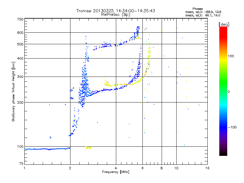Click the colorbar label '-100'

pos(232,127)
